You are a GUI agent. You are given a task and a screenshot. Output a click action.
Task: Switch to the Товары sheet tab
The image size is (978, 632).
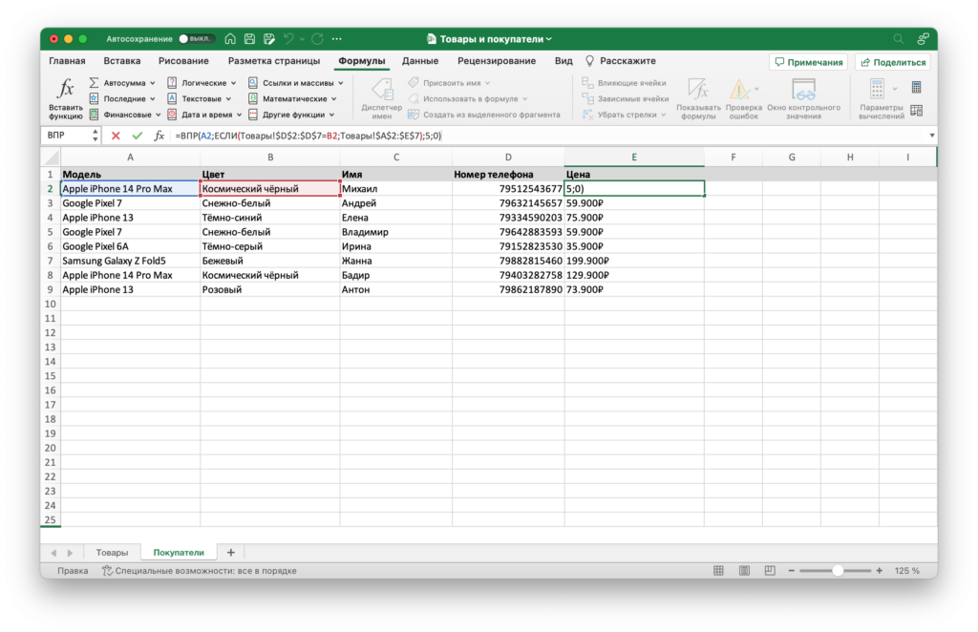[x=112, y=552]
